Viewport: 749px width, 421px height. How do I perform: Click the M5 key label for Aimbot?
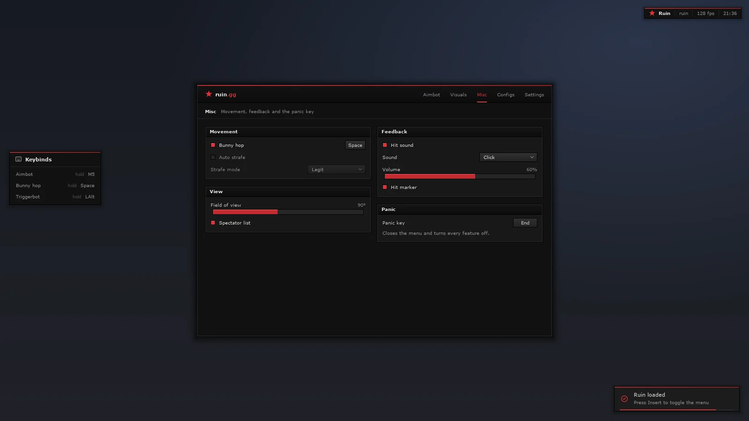(91, 174)
